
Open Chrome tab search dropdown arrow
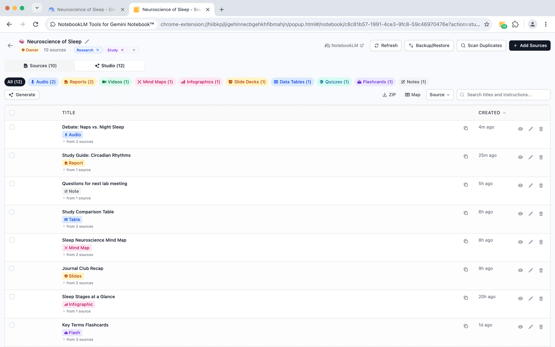(x=37, y=8)
